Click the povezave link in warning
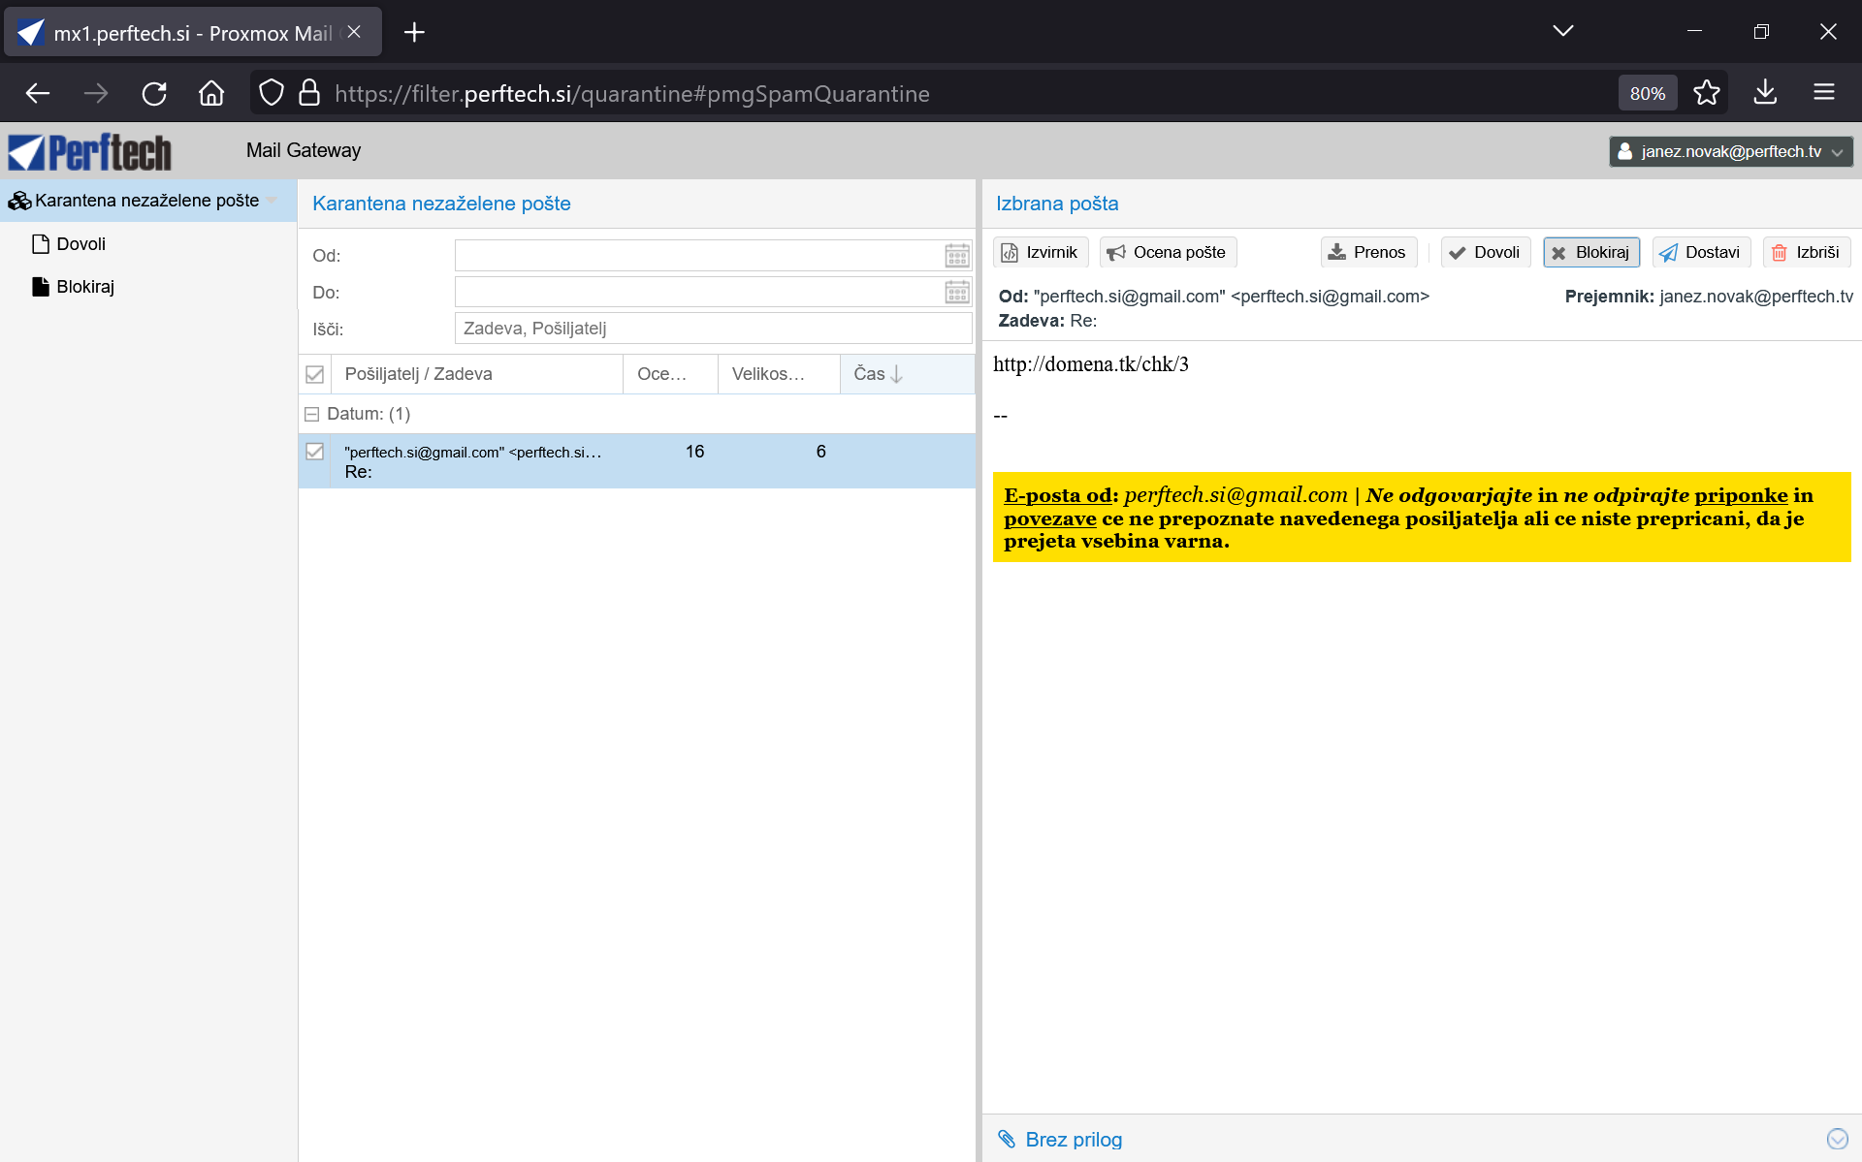Viewport: 1862px width, 1162px height. tap(1049, 518)
